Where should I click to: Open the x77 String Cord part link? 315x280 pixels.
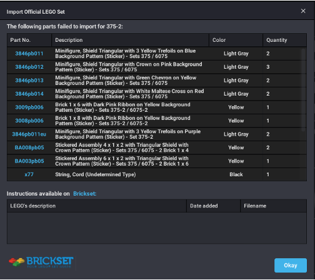[29, 174]
